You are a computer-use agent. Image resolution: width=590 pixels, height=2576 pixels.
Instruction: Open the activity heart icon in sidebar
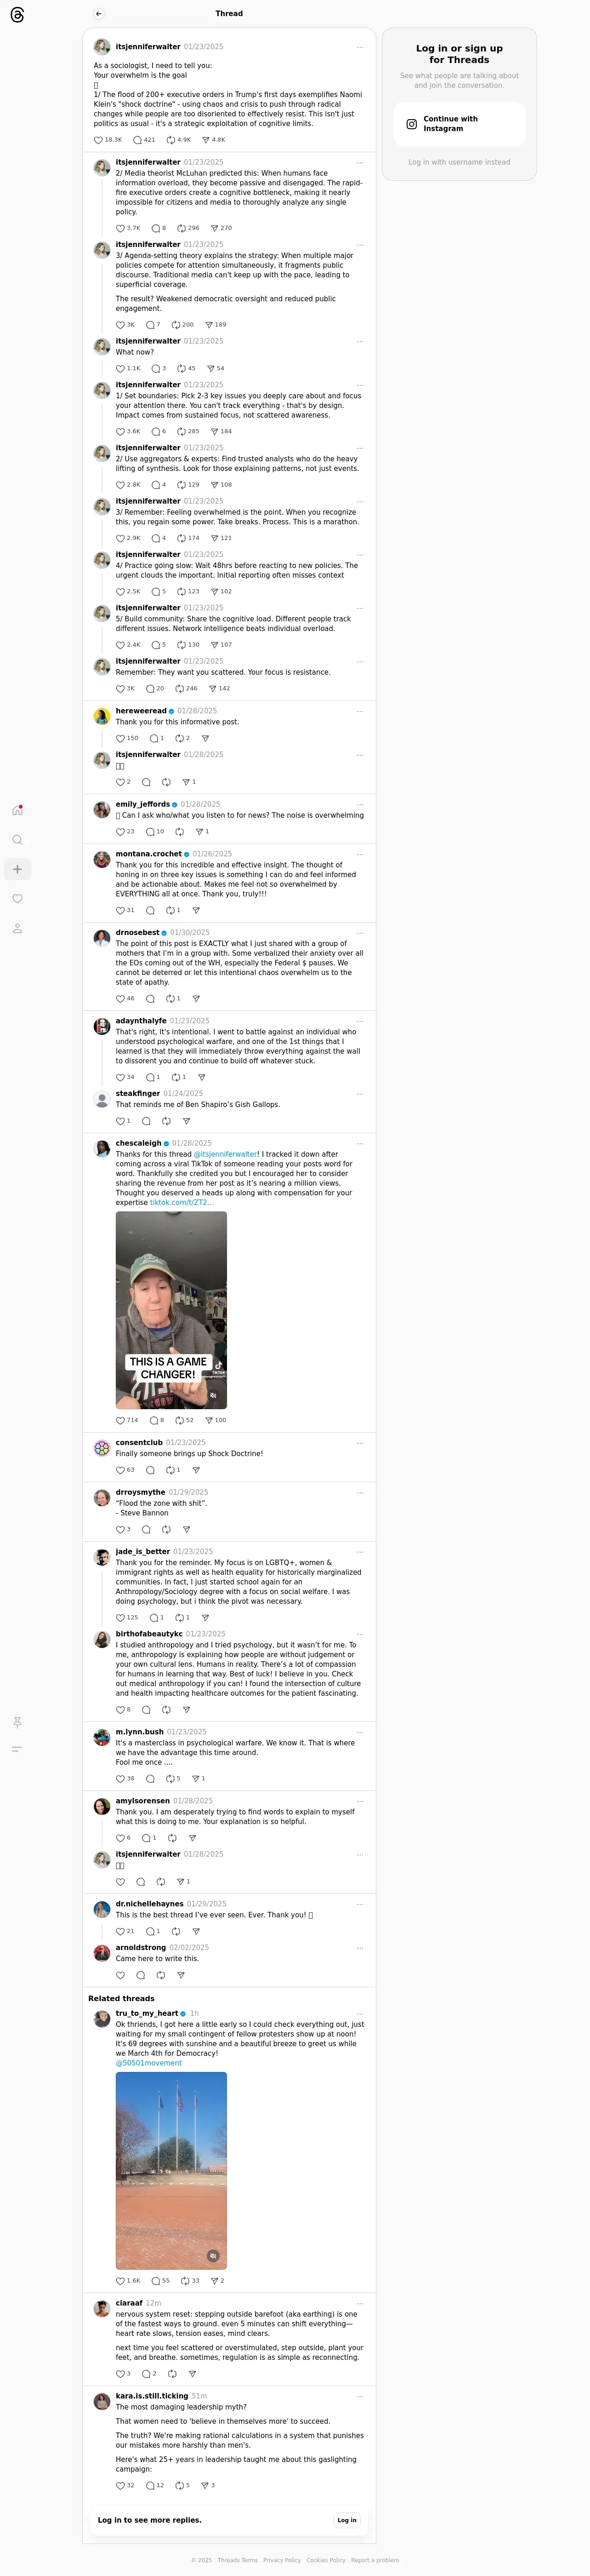point(17,899)
